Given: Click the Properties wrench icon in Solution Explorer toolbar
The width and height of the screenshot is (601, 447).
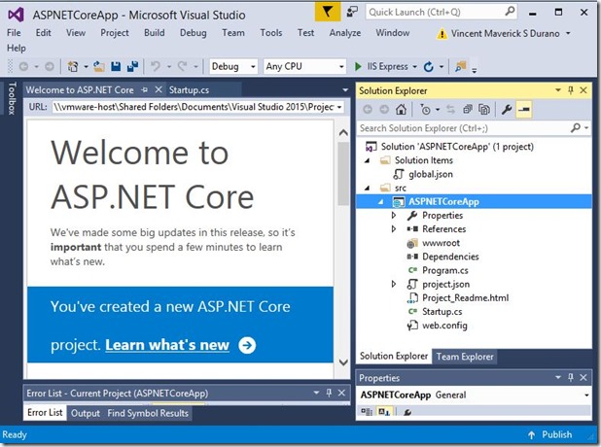Looking at the screenshot, I should [x=506, y=110].
